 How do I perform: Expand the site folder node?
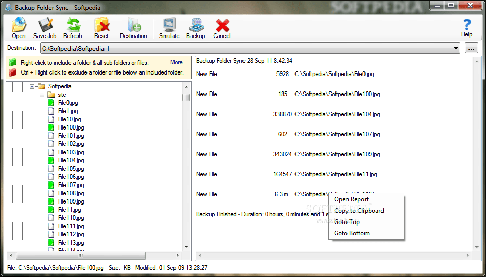42,95
